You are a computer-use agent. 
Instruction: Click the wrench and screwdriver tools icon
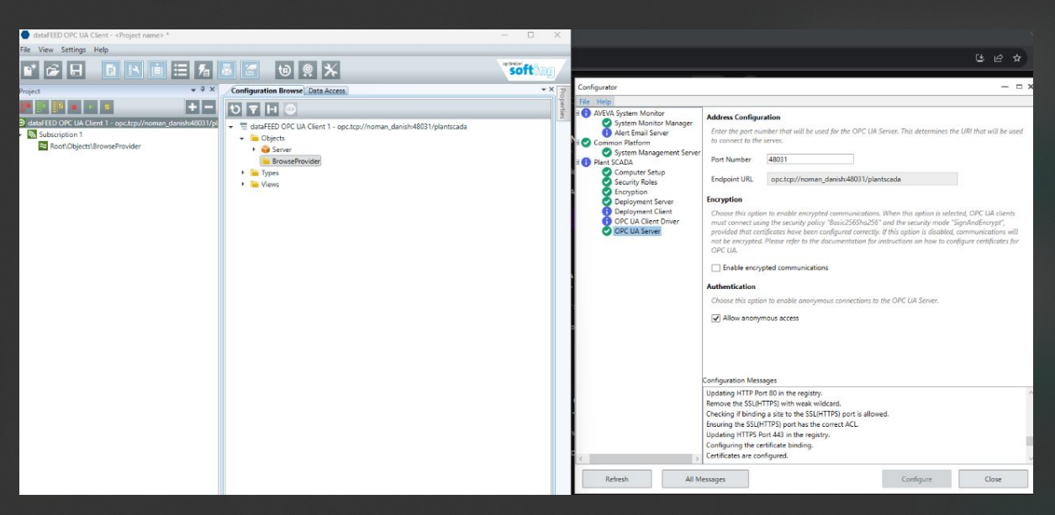331,71
